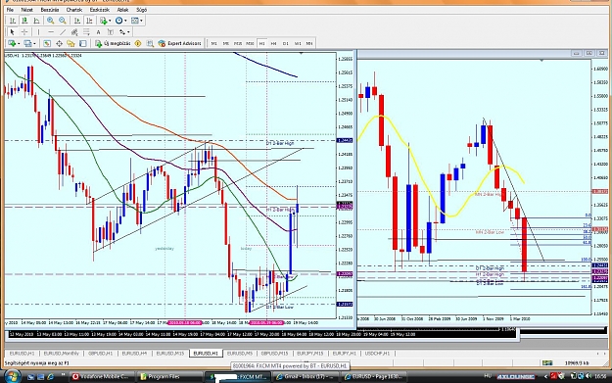Expand the arrows objects dropdown

pos(128,32)
